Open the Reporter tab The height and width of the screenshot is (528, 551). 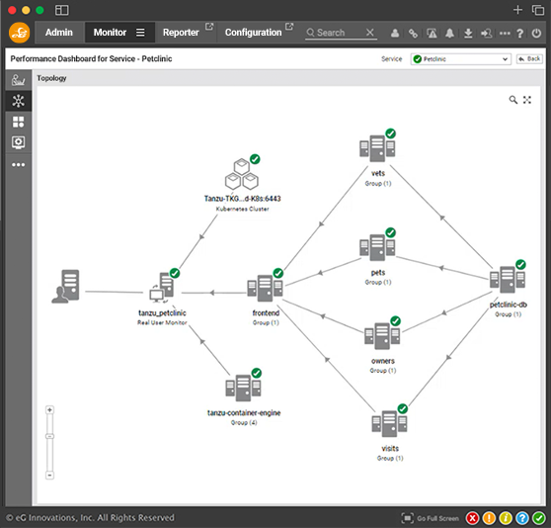point(181,33)
